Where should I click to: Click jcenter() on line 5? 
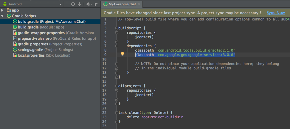145,37
